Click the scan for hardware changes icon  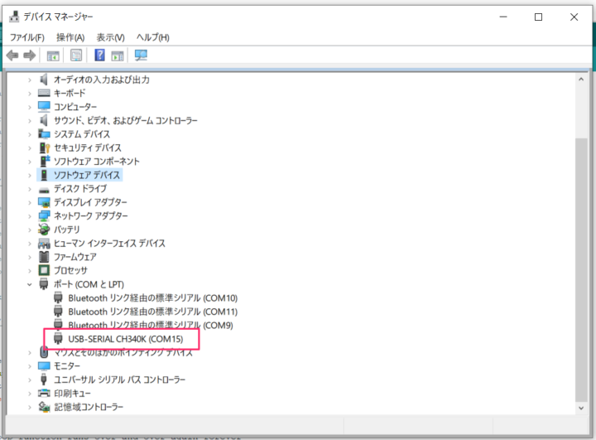(141, 56)
